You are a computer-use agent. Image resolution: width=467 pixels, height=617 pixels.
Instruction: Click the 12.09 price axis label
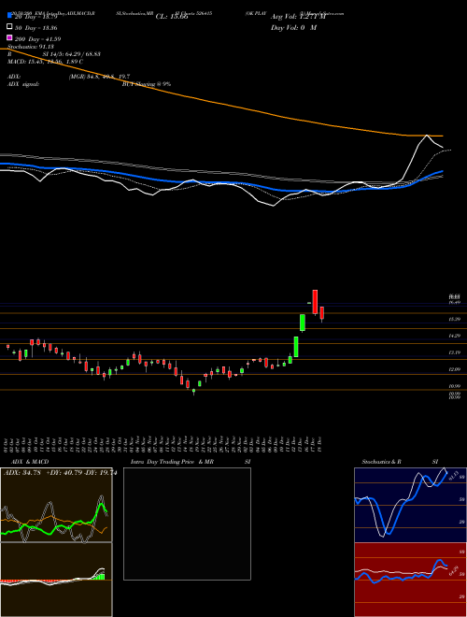455,369
